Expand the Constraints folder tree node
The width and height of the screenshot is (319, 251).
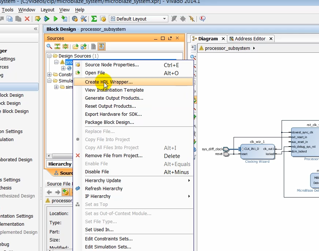[50, 74]
